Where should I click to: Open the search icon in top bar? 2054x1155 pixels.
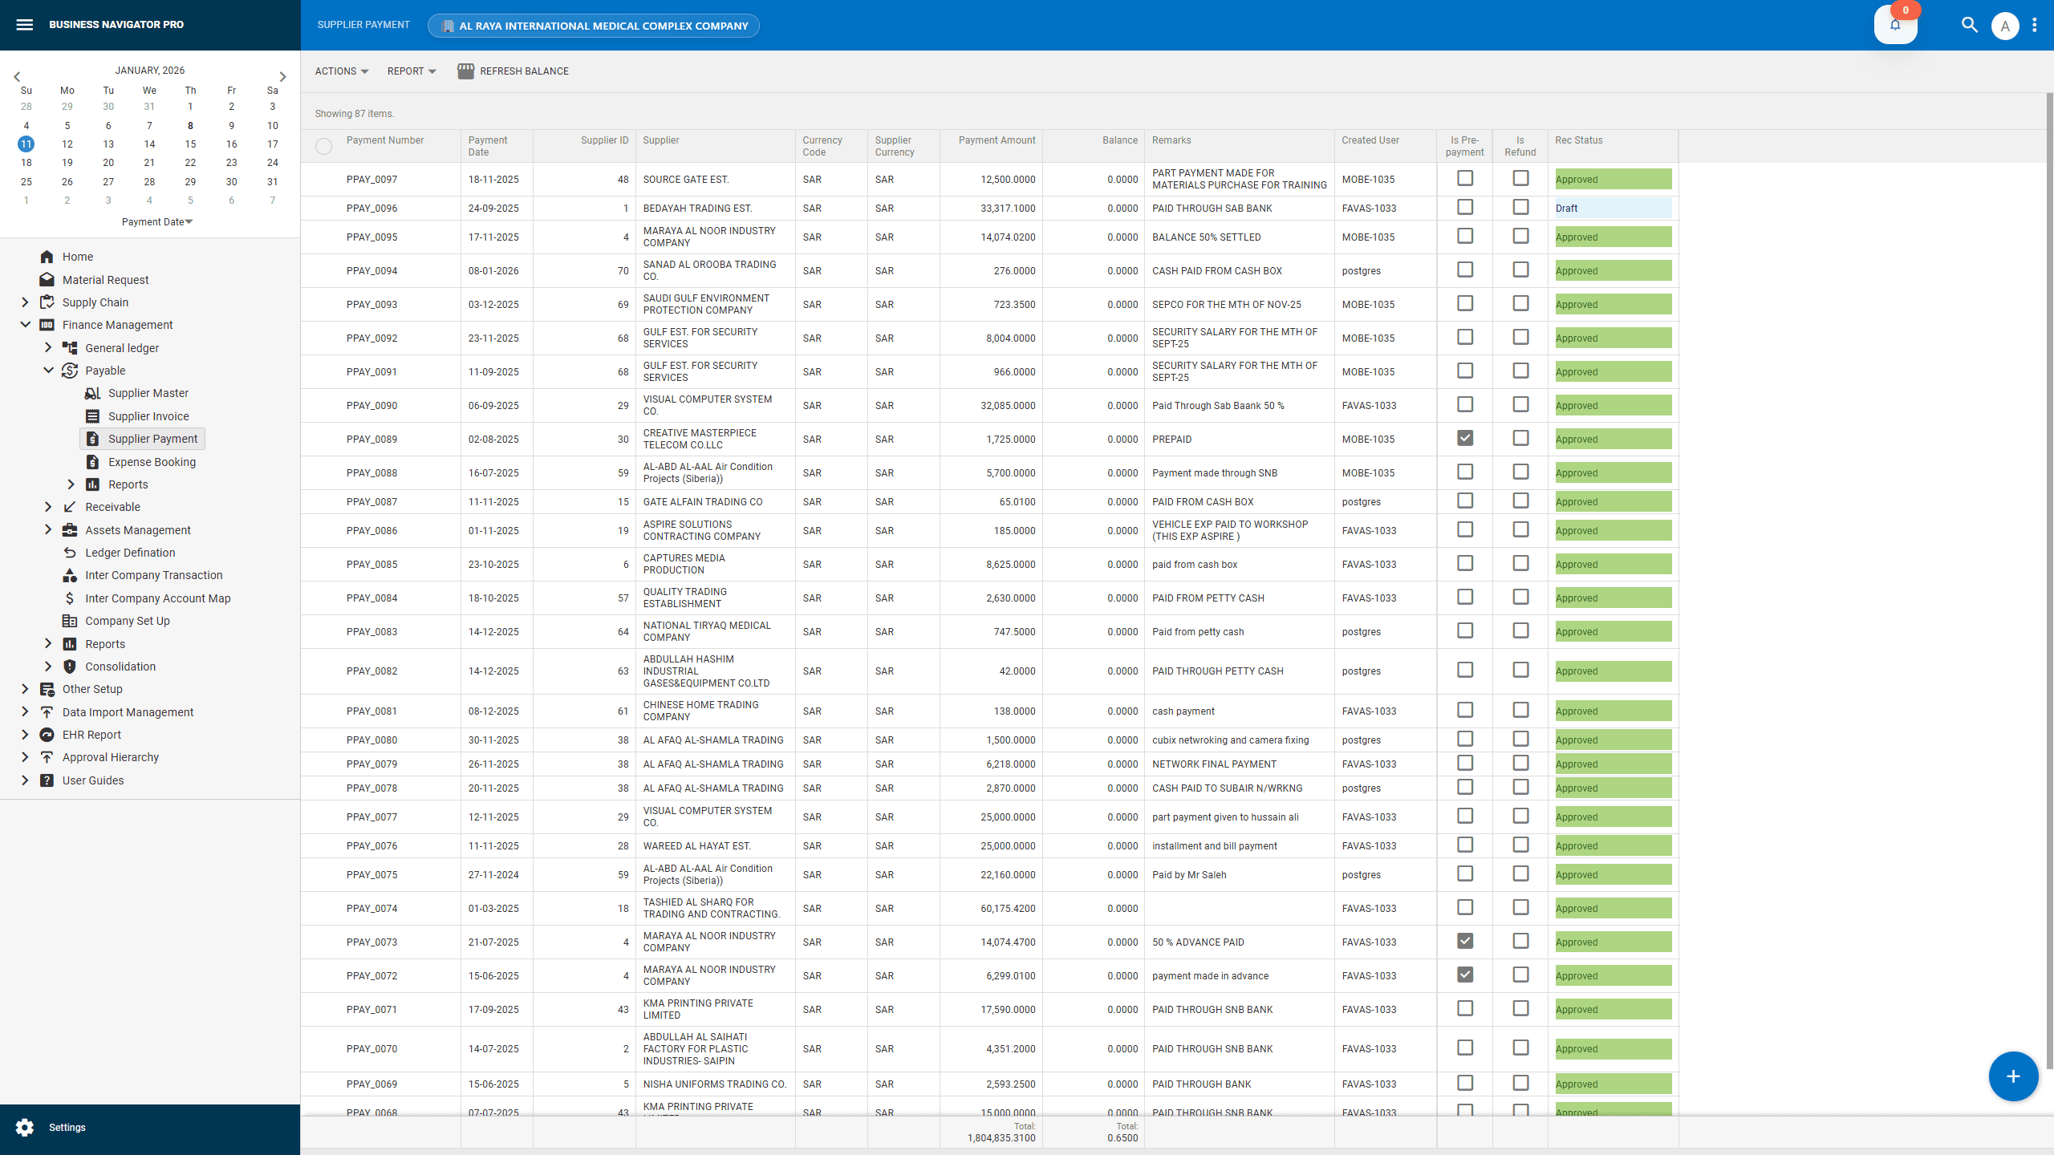[x=1970, y=25]
